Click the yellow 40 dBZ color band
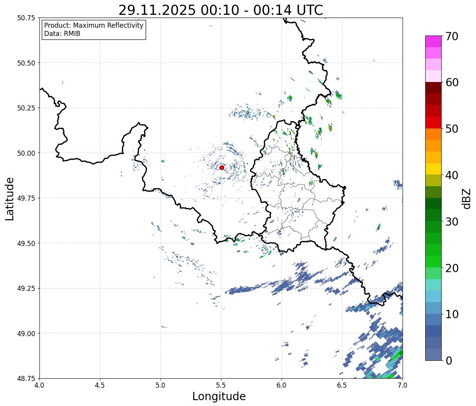This screenshot has height=406, width=476. [433, 169]
